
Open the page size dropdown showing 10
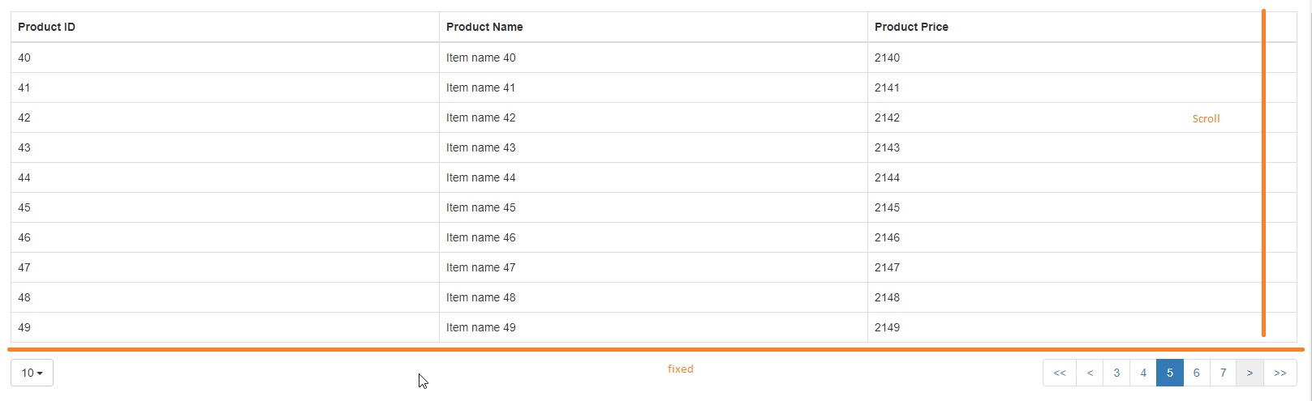(x=32, y=373)
